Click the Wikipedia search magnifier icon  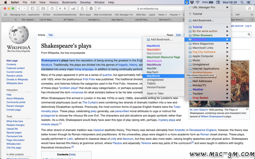click(x=249, y=34)
